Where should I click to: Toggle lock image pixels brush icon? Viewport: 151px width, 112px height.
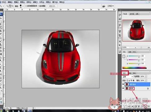pos(130,80)
